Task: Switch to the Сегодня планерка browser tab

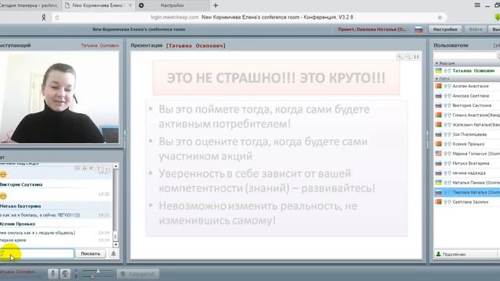Action: (x=30, y=5)
